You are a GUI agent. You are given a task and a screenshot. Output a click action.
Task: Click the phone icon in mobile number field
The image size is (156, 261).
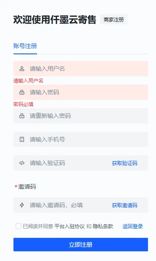[22, 139]
